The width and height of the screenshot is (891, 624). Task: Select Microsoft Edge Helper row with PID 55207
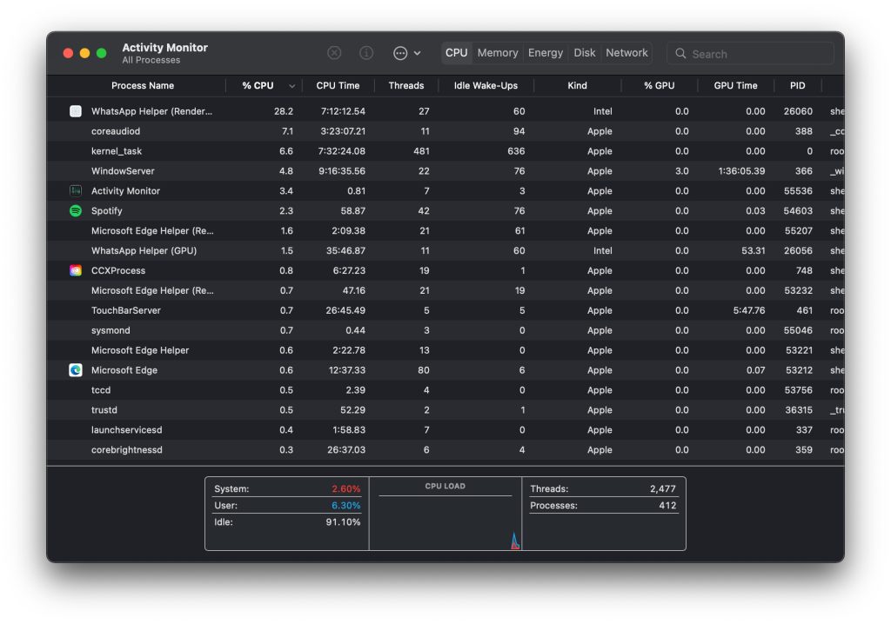[x=445, y=230]
